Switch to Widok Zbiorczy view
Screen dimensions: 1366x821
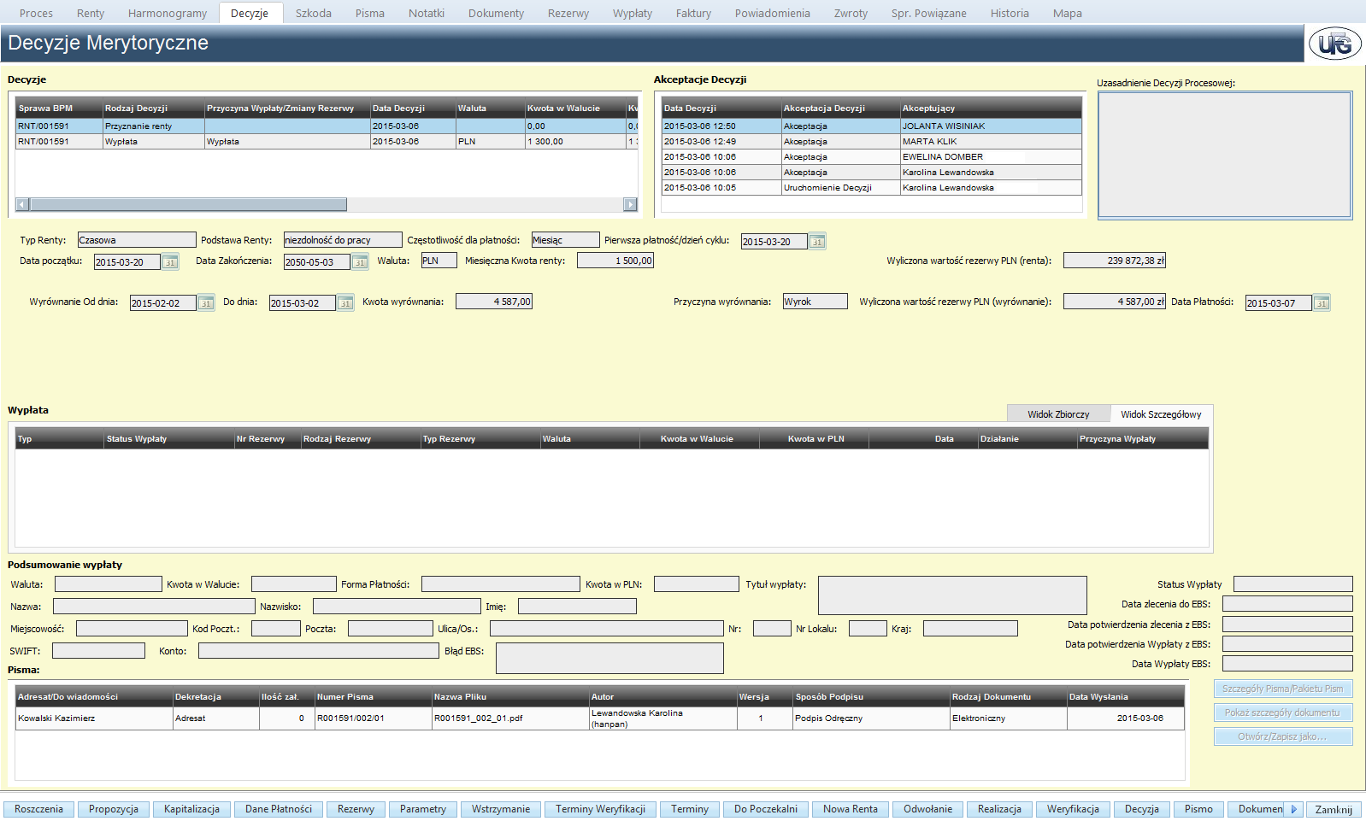[x=1058, y=414]
